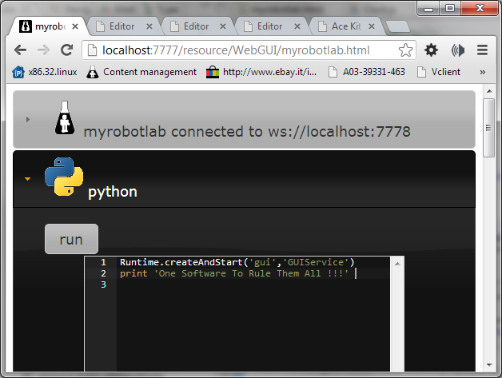Image resolution: width=502 pixels, height=378 pixels.
Task: Switch to the Ace Kit tab
Action: pos(346,26)
